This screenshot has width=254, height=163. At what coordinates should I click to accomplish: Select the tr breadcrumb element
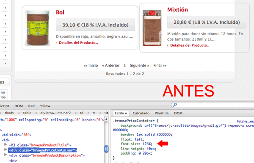coord(94,113)
